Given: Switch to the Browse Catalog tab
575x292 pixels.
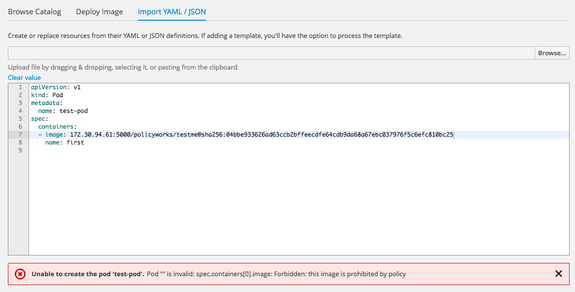Looking at the screenshot, I should 34,12.
